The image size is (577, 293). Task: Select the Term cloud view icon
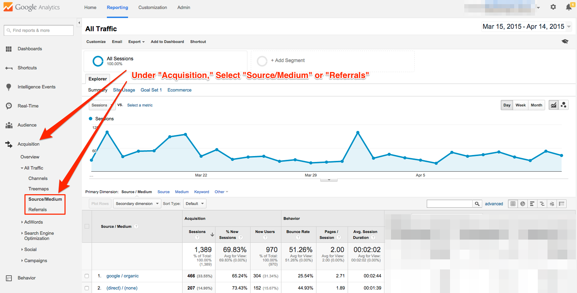point(552,204)
